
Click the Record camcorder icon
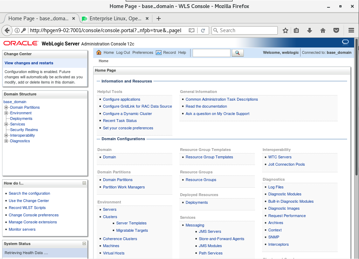(159, 52)
